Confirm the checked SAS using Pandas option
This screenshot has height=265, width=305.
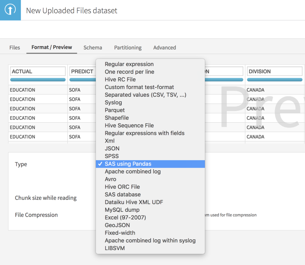pos(128,164)
